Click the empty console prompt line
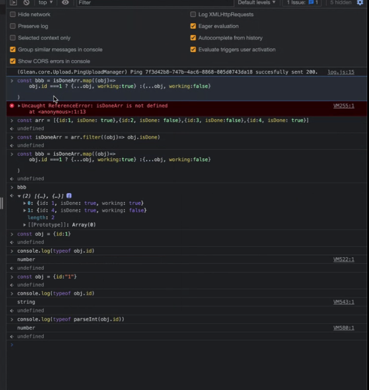369x390 pixels. tap(187, 344)
